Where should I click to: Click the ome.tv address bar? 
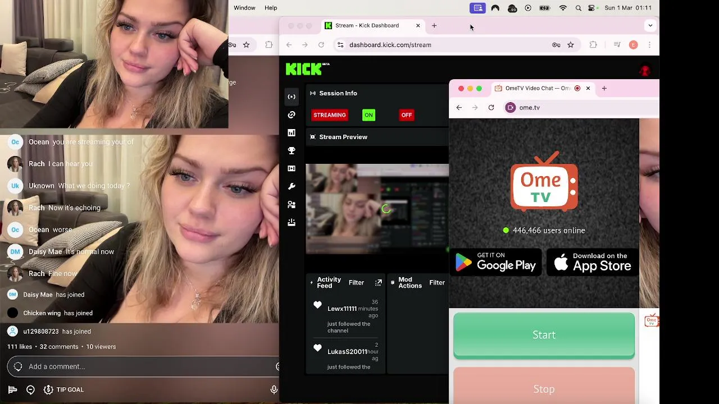click(581, 108)
